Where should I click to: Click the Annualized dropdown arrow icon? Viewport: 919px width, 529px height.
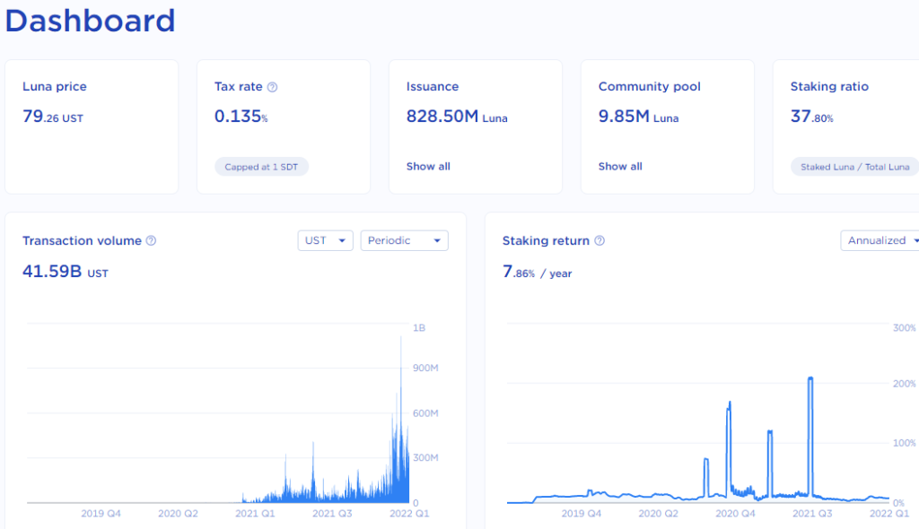[x=915, y=240]
